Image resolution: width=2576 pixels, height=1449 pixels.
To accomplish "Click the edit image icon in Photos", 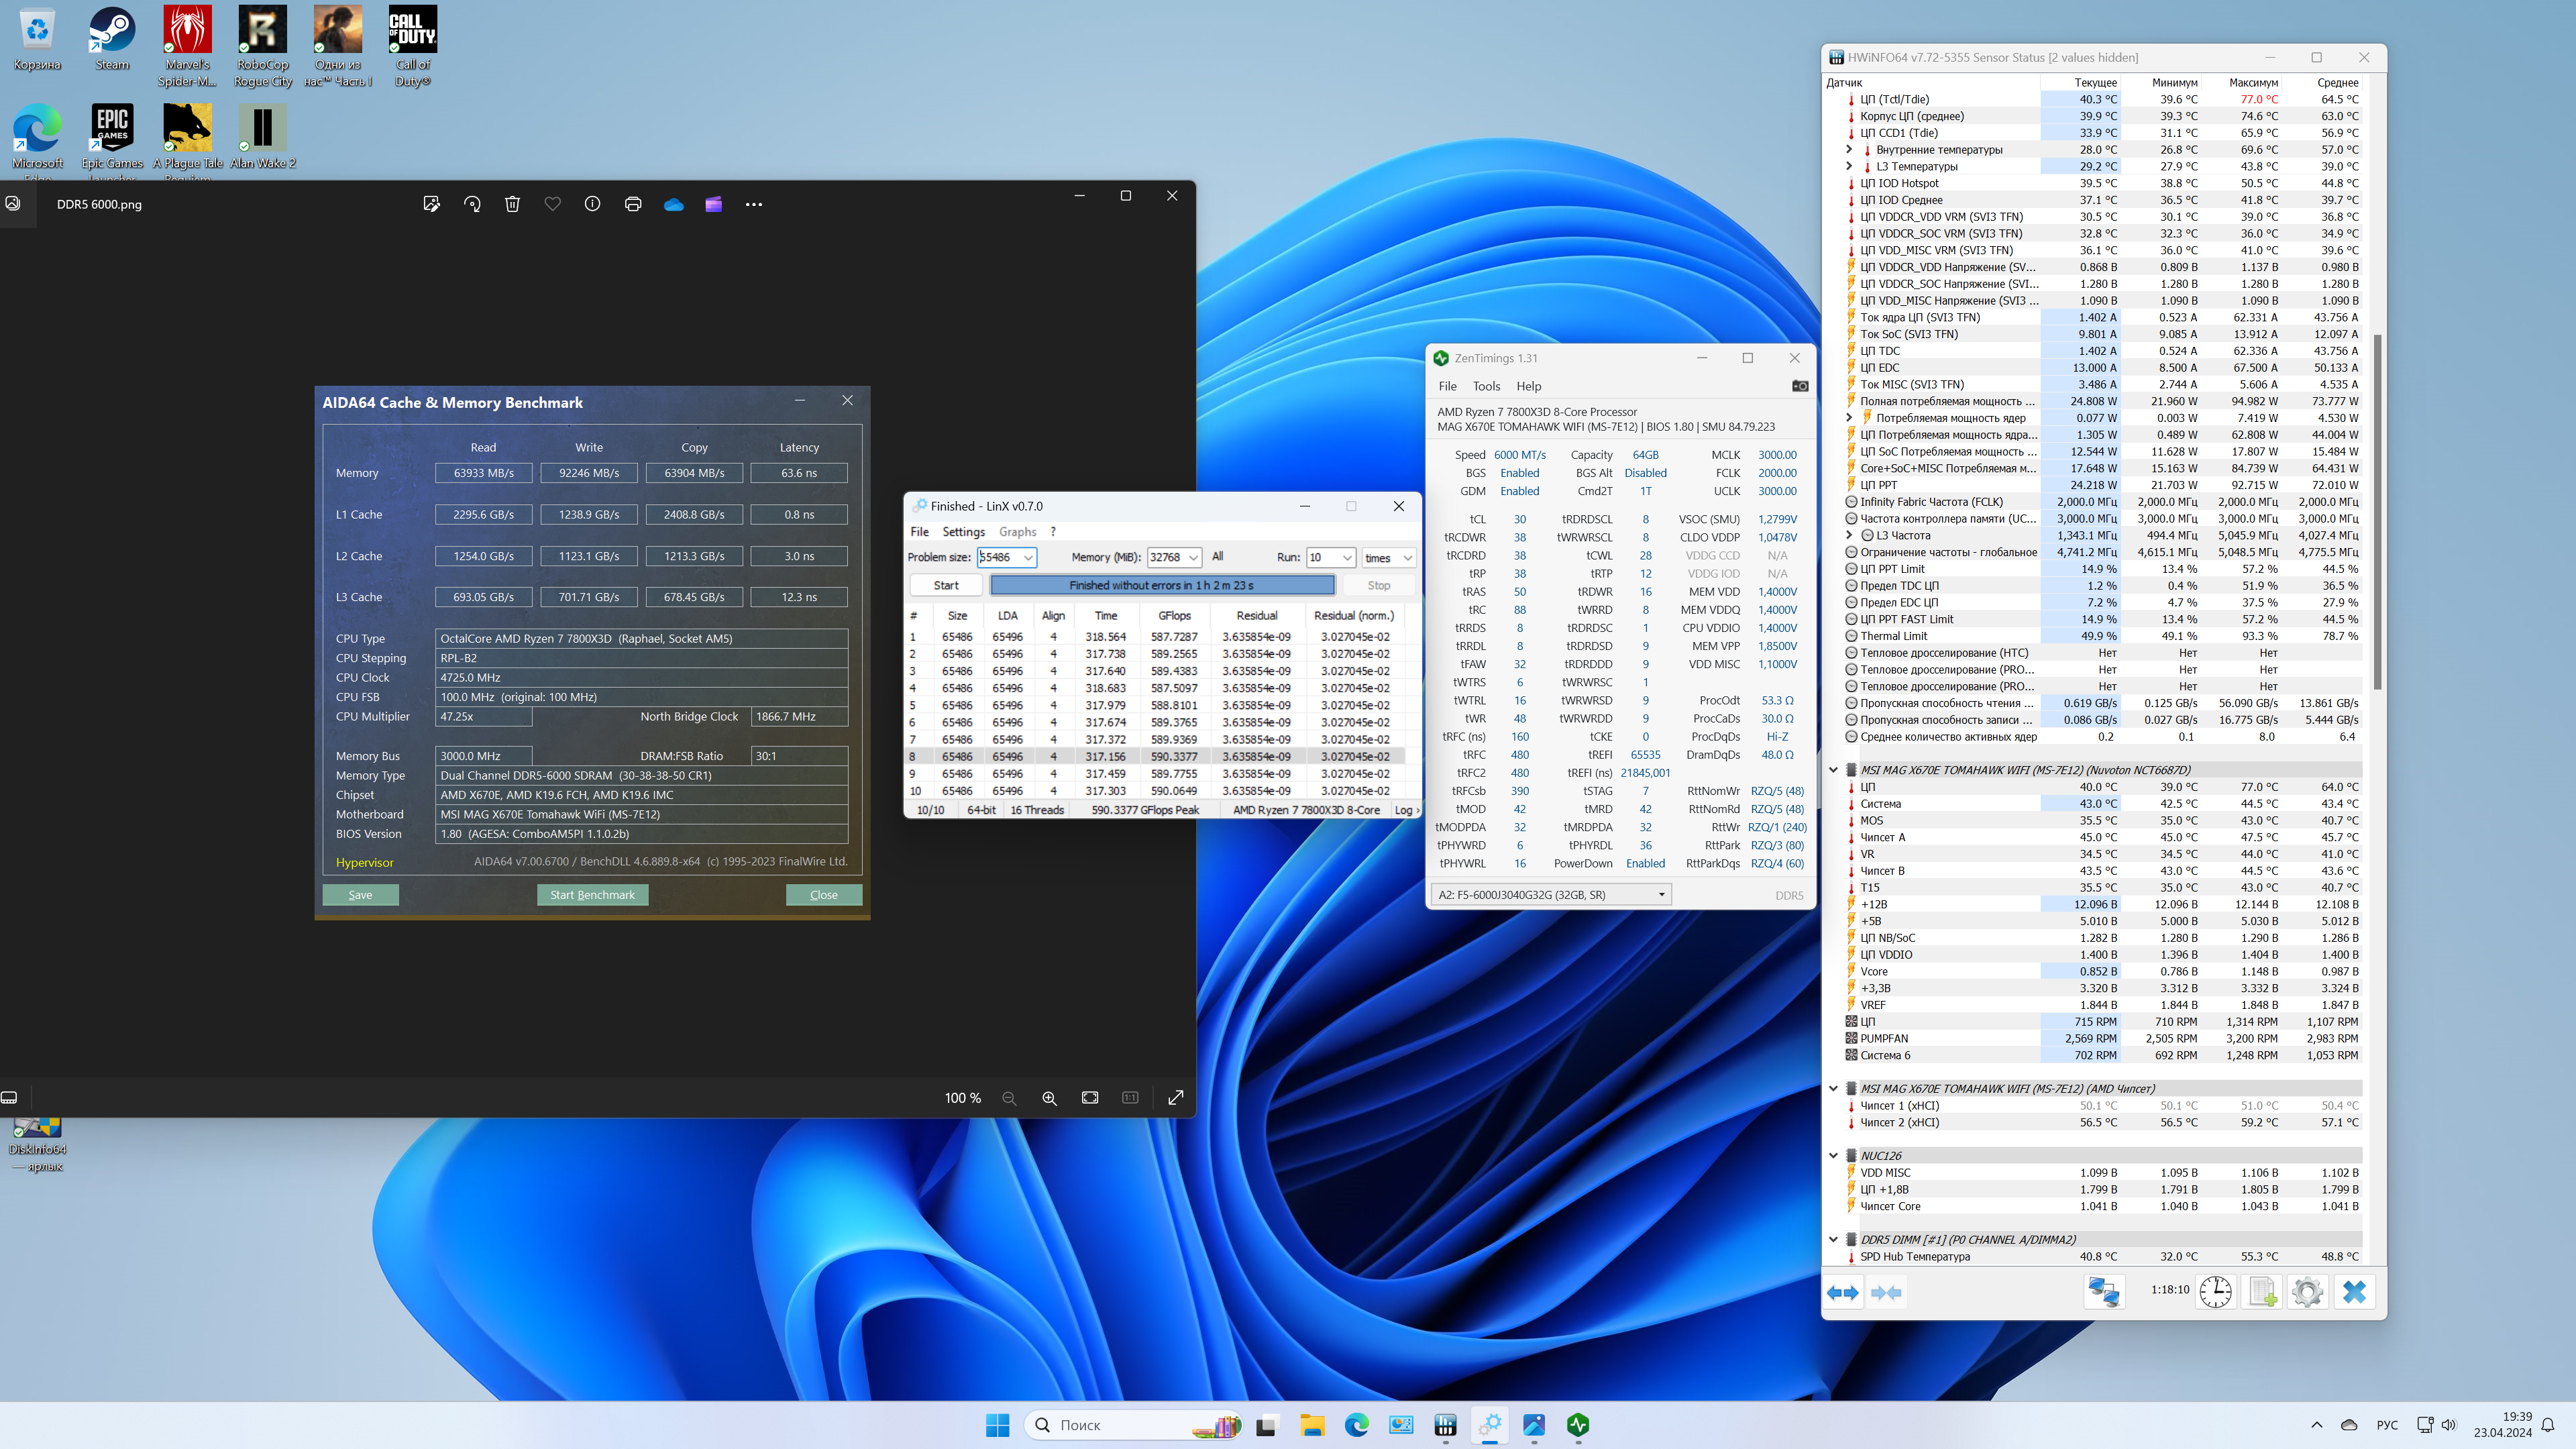I will [x=431, y=204].
